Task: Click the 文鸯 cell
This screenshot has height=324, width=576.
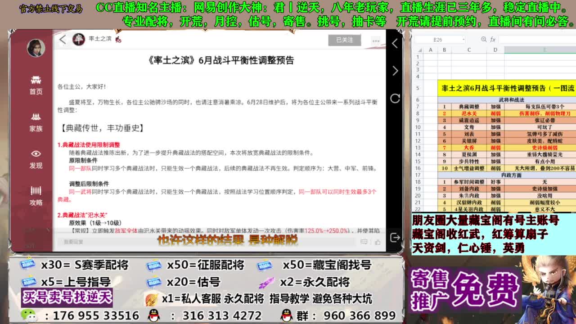Action: click(469, 127)
